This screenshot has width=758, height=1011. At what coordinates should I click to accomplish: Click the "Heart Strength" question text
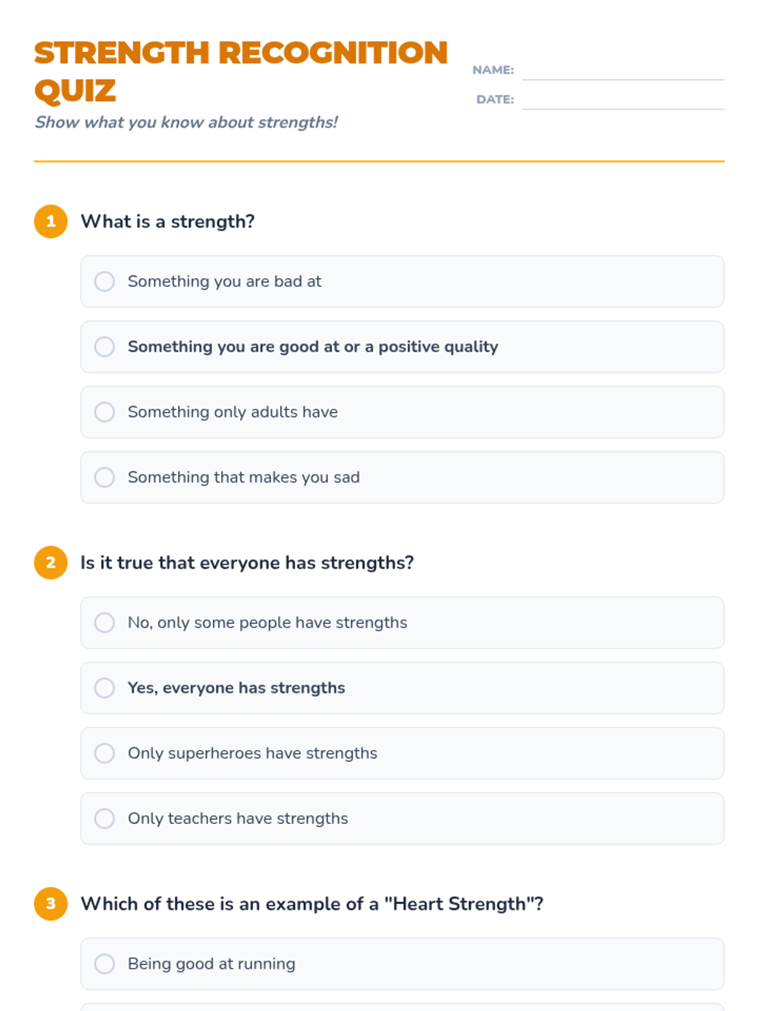(311, 904)
